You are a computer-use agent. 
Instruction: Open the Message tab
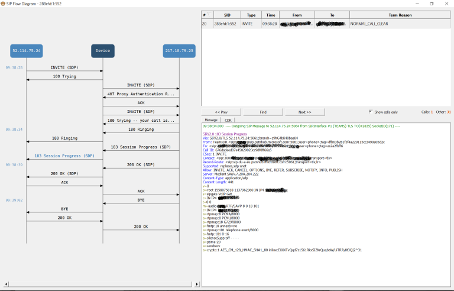(x=212, y=119)
